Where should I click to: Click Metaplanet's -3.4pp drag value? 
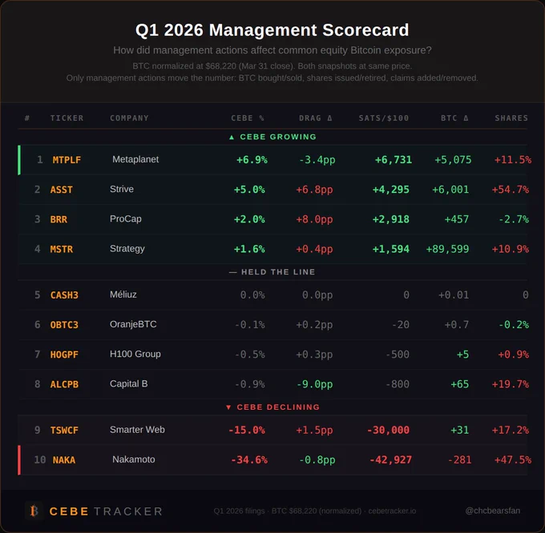317,159
